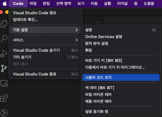Open the 실행 menu
The width and height of the screenshot is (162, 117).
point(107,4)
